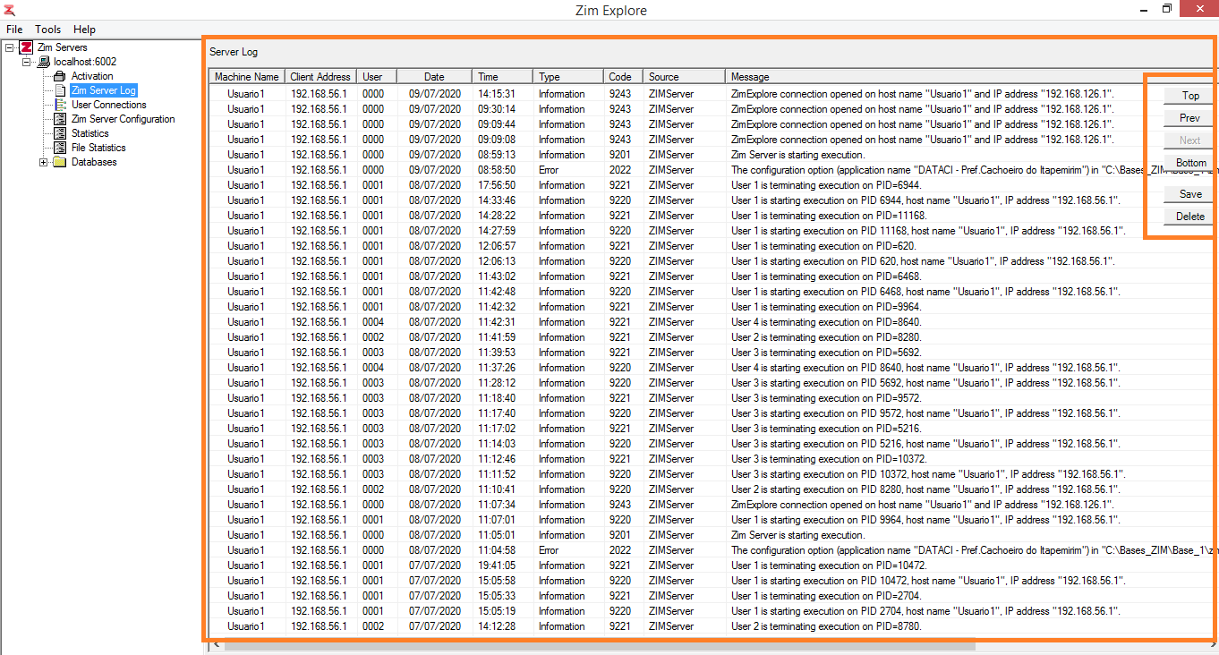Click the Source column header
Viewport: 1219px width, 655px height.
685,77
